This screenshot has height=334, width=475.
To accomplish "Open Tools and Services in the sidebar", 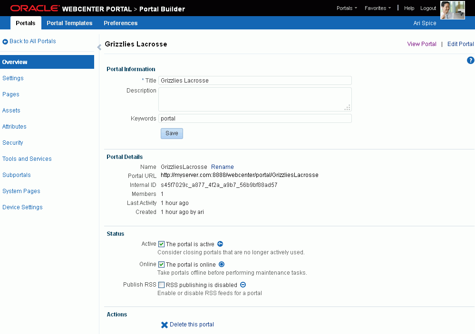I will (x=27, y=159).
